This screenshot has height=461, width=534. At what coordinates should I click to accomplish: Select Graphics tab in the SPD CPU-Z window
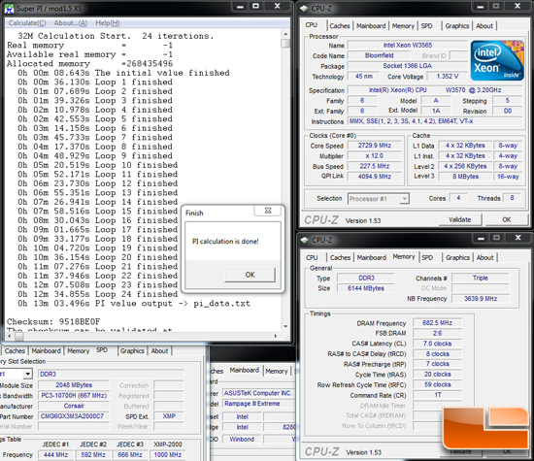132,350
